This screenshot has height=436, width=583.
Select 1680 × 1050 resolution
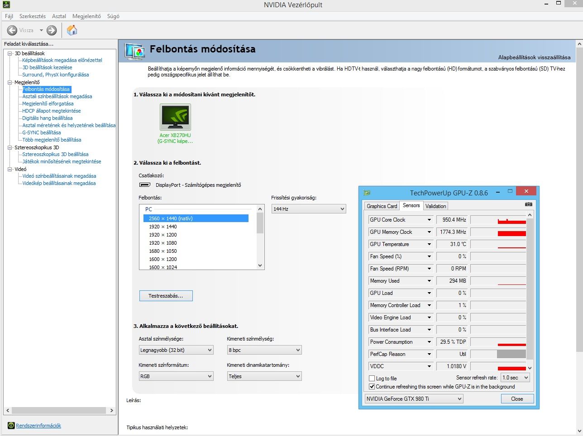163,251
